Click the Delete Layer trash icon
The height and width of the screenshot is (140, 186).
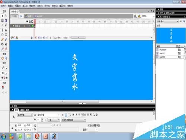32,38
